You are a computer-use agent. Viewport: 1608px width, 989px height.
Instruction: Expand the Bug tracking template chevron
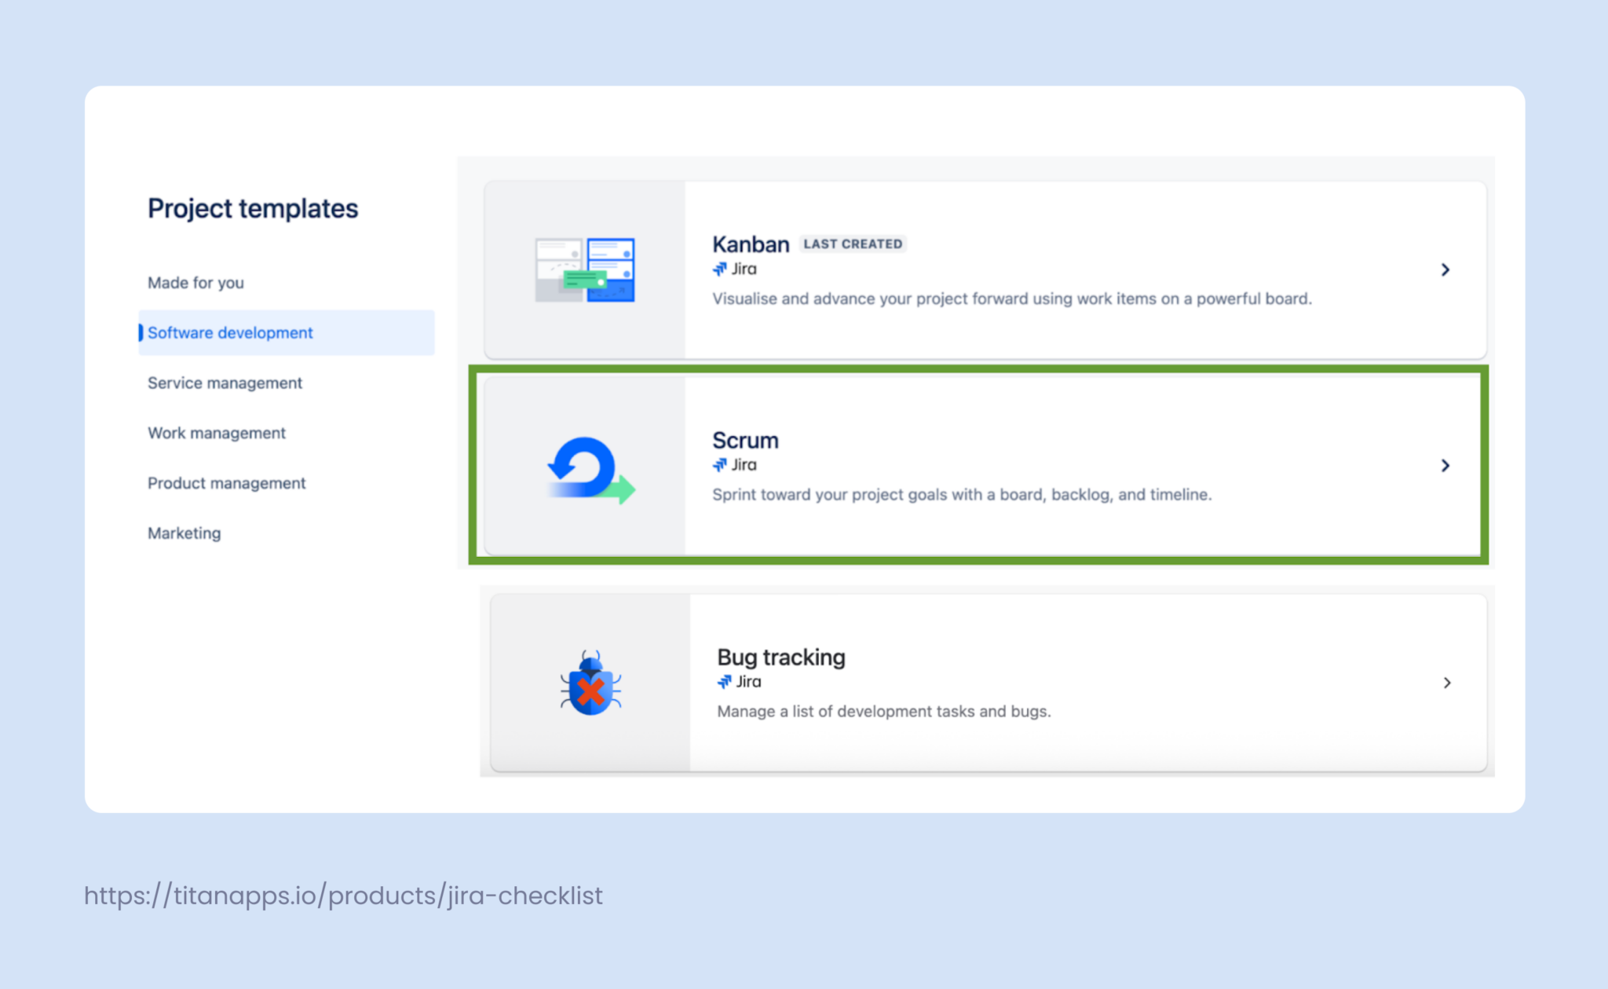tap(1447, 683)
